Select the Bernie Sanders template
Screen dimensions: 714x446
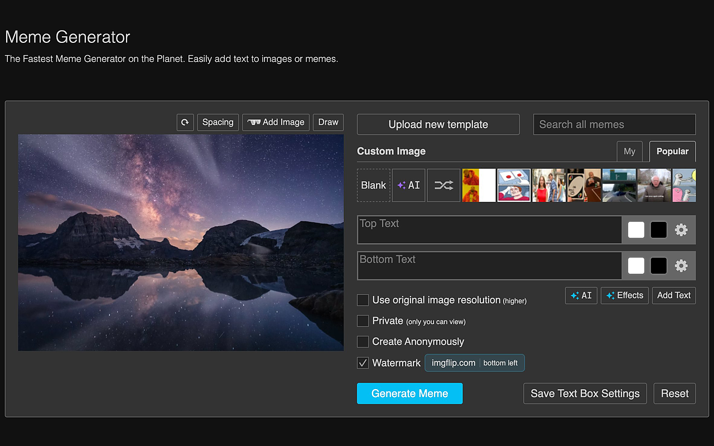(654, 185)
